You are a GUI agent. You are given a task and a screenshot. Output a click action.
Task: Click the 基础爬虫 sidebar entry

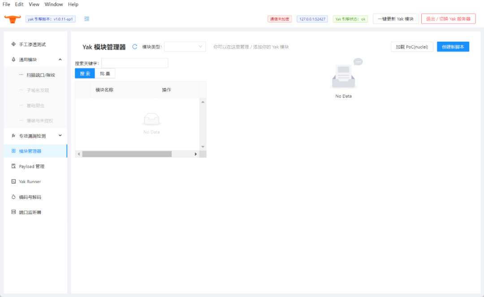pos(35,105)
